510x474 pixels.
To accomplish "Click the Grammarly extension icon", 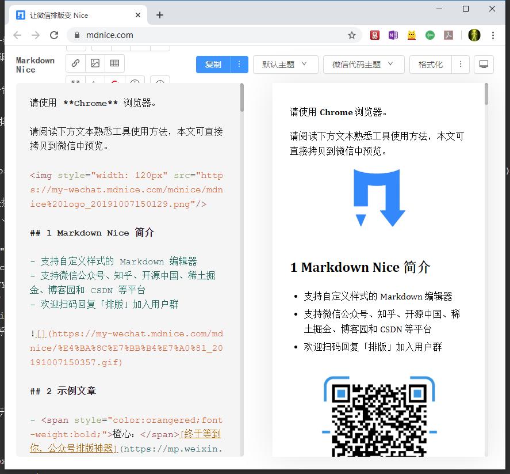I will click(x=430, y=35).
